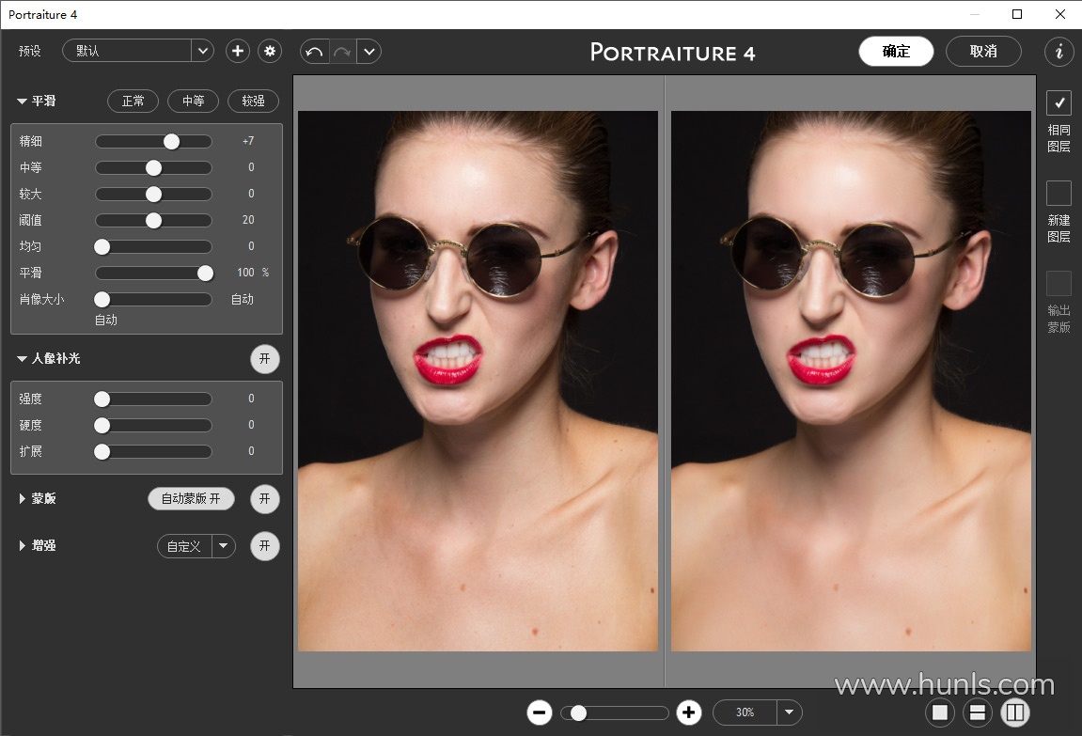Toggle 人像补光 on/off switch
The image size is (1082, 736).
point(264,358)
